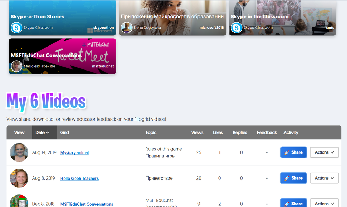The height and width of the screenshot is (207, 347).
Task: View the Aug 8, 2019 video thumbnail
Action: pyautogui.click(x=19, y=178)
